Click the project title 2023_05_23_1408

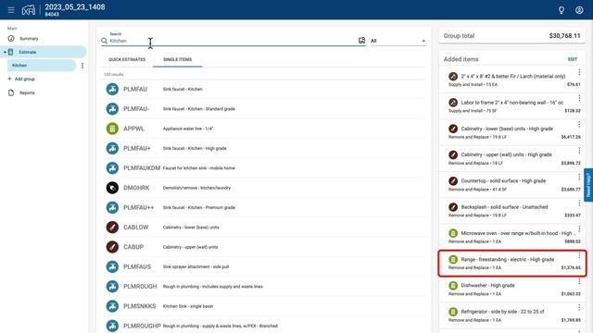click(75, 6)
